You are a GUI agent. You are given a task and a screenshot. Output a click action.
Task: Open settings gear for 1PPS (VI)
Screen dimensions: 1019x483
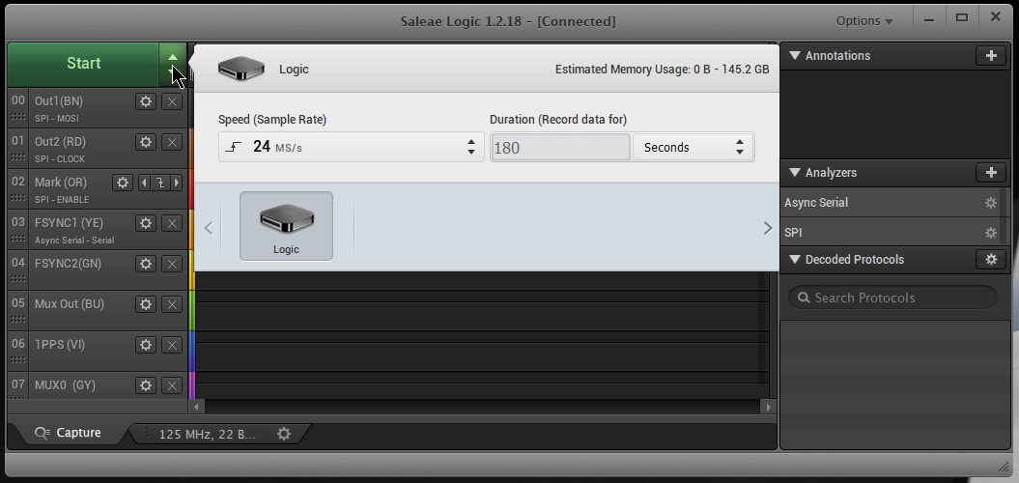[146, 345]
